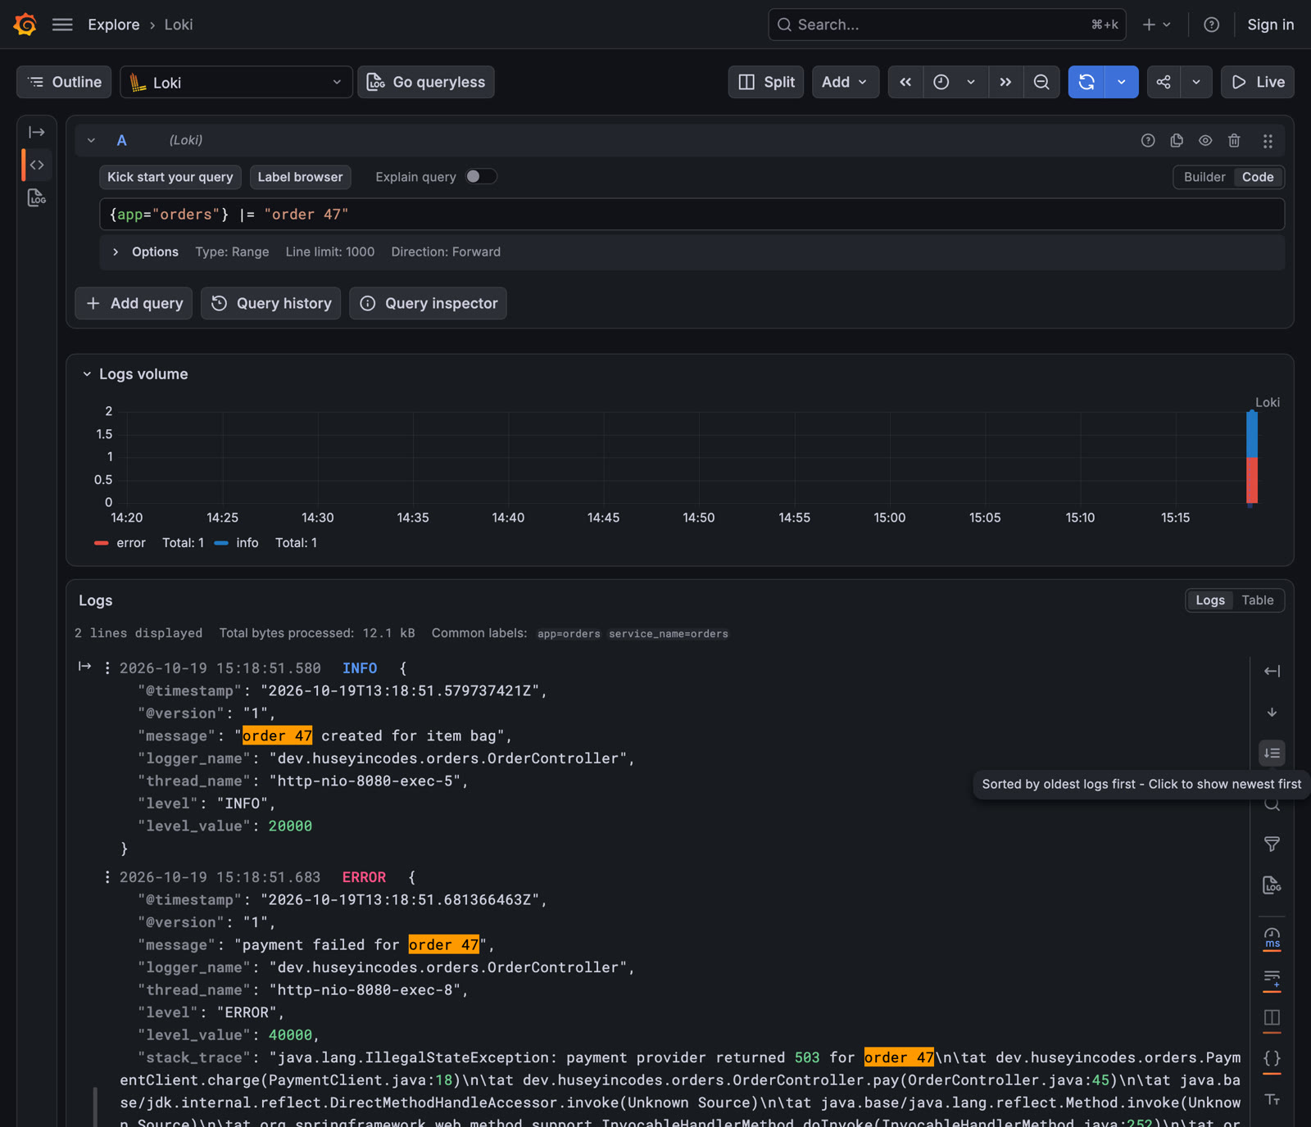Click Kick start your query button
This screenshot has width=1311, height=1127.
170,177
